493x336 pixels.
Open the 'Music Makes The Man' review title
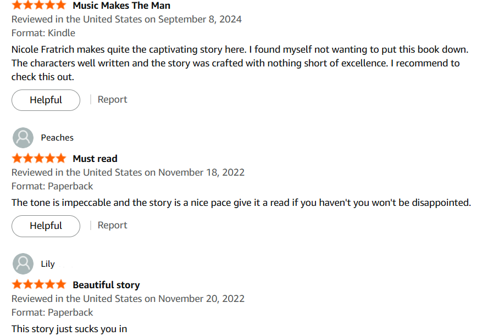pos(121,5)
